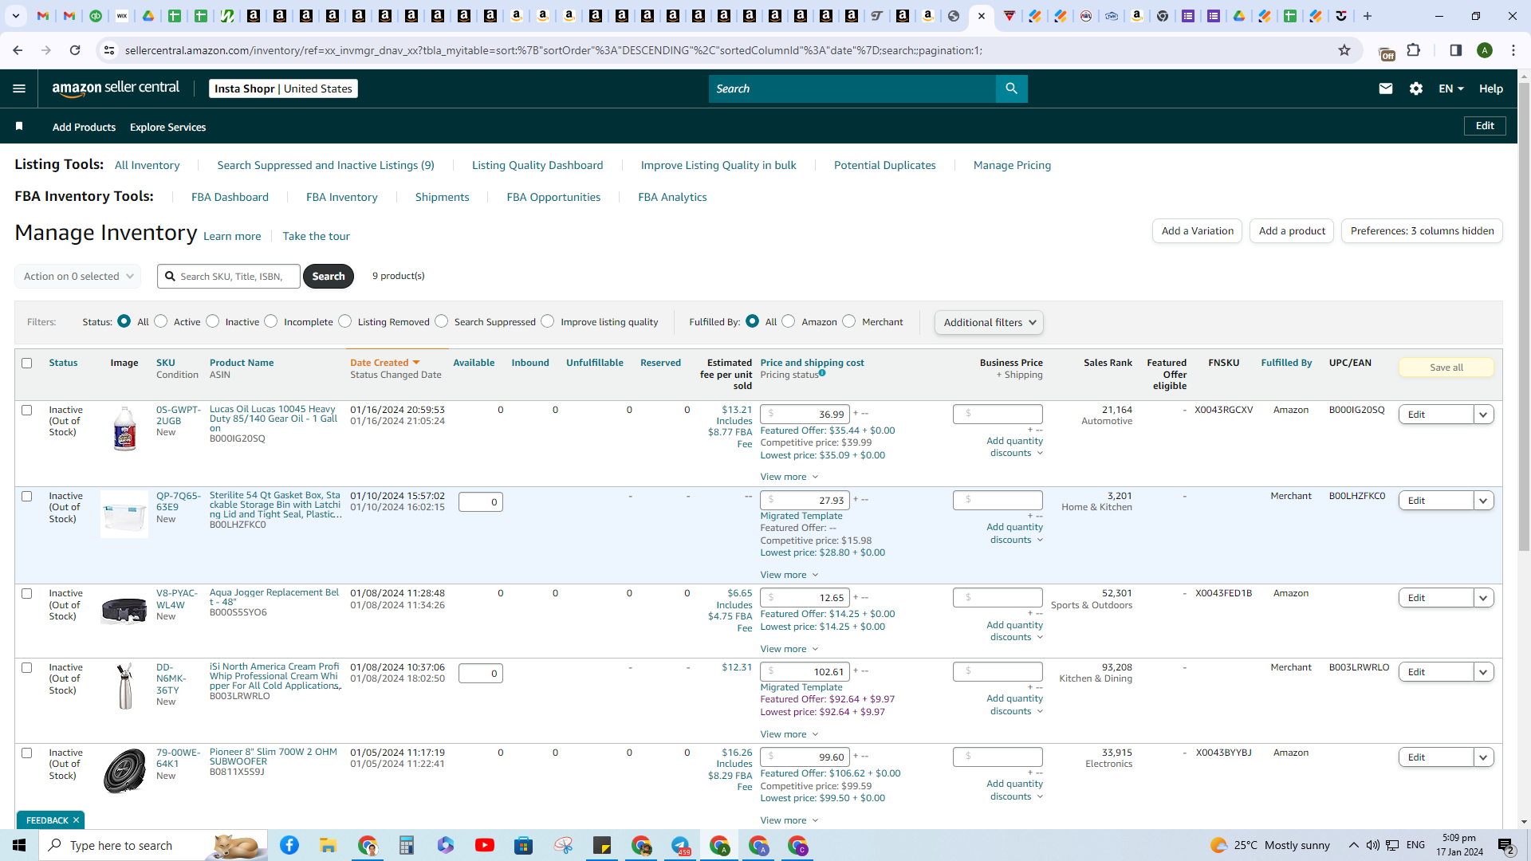Open the Calculator from the taskbar
The width and height of the screenshot is (1531, 861).
pyautogui.click(x=407, y=845)
